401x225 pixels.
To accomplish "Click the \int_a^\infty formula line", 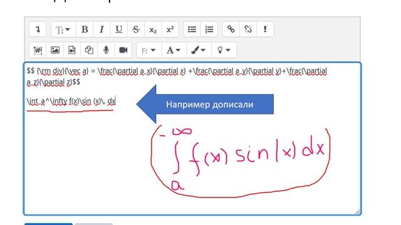I will [71, 101].
